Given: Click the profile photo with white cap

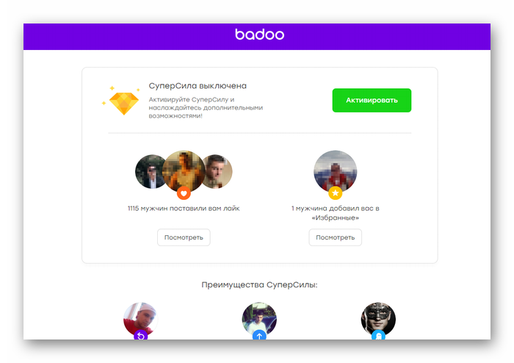Looking at the screenshot, I should click(x=141, y=319).
